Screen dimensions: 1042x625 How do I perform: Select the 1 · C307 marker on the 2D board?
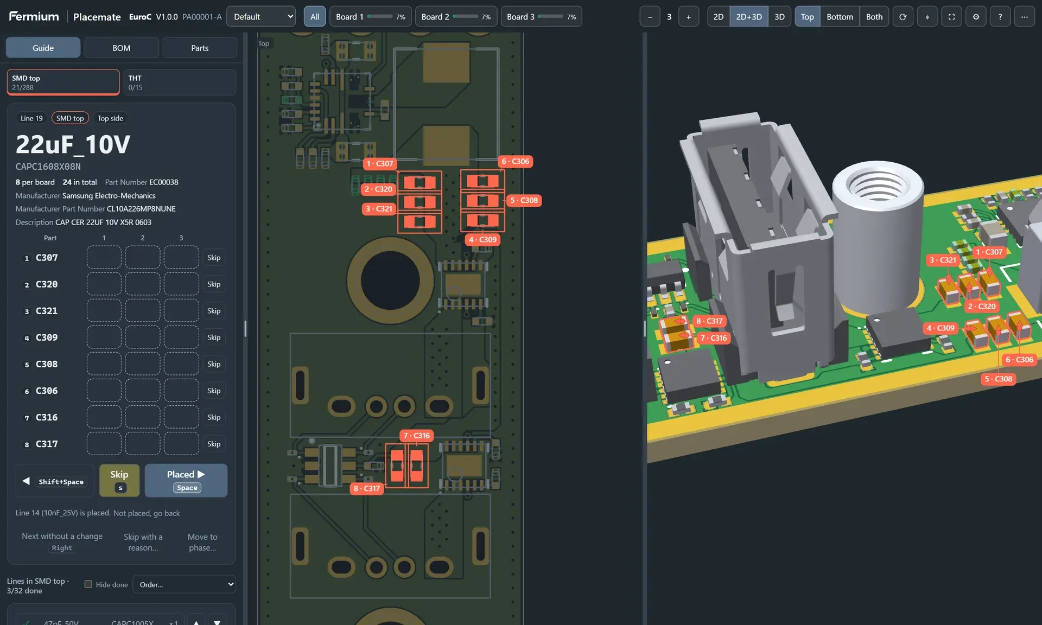379,163
